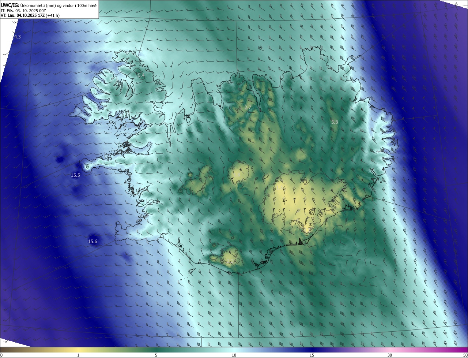Click the legend tick label 5
468x358 pixels.
pos(156,355)
